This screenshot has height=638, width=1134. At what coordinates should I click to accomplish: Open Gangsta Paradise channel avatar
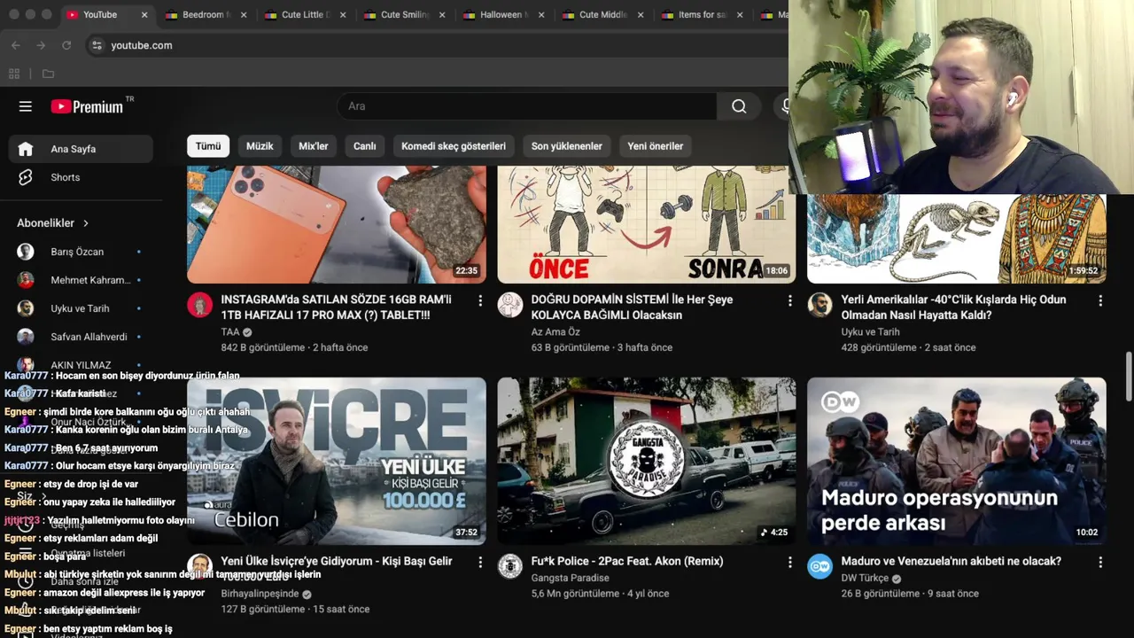(x=510, y=566)
